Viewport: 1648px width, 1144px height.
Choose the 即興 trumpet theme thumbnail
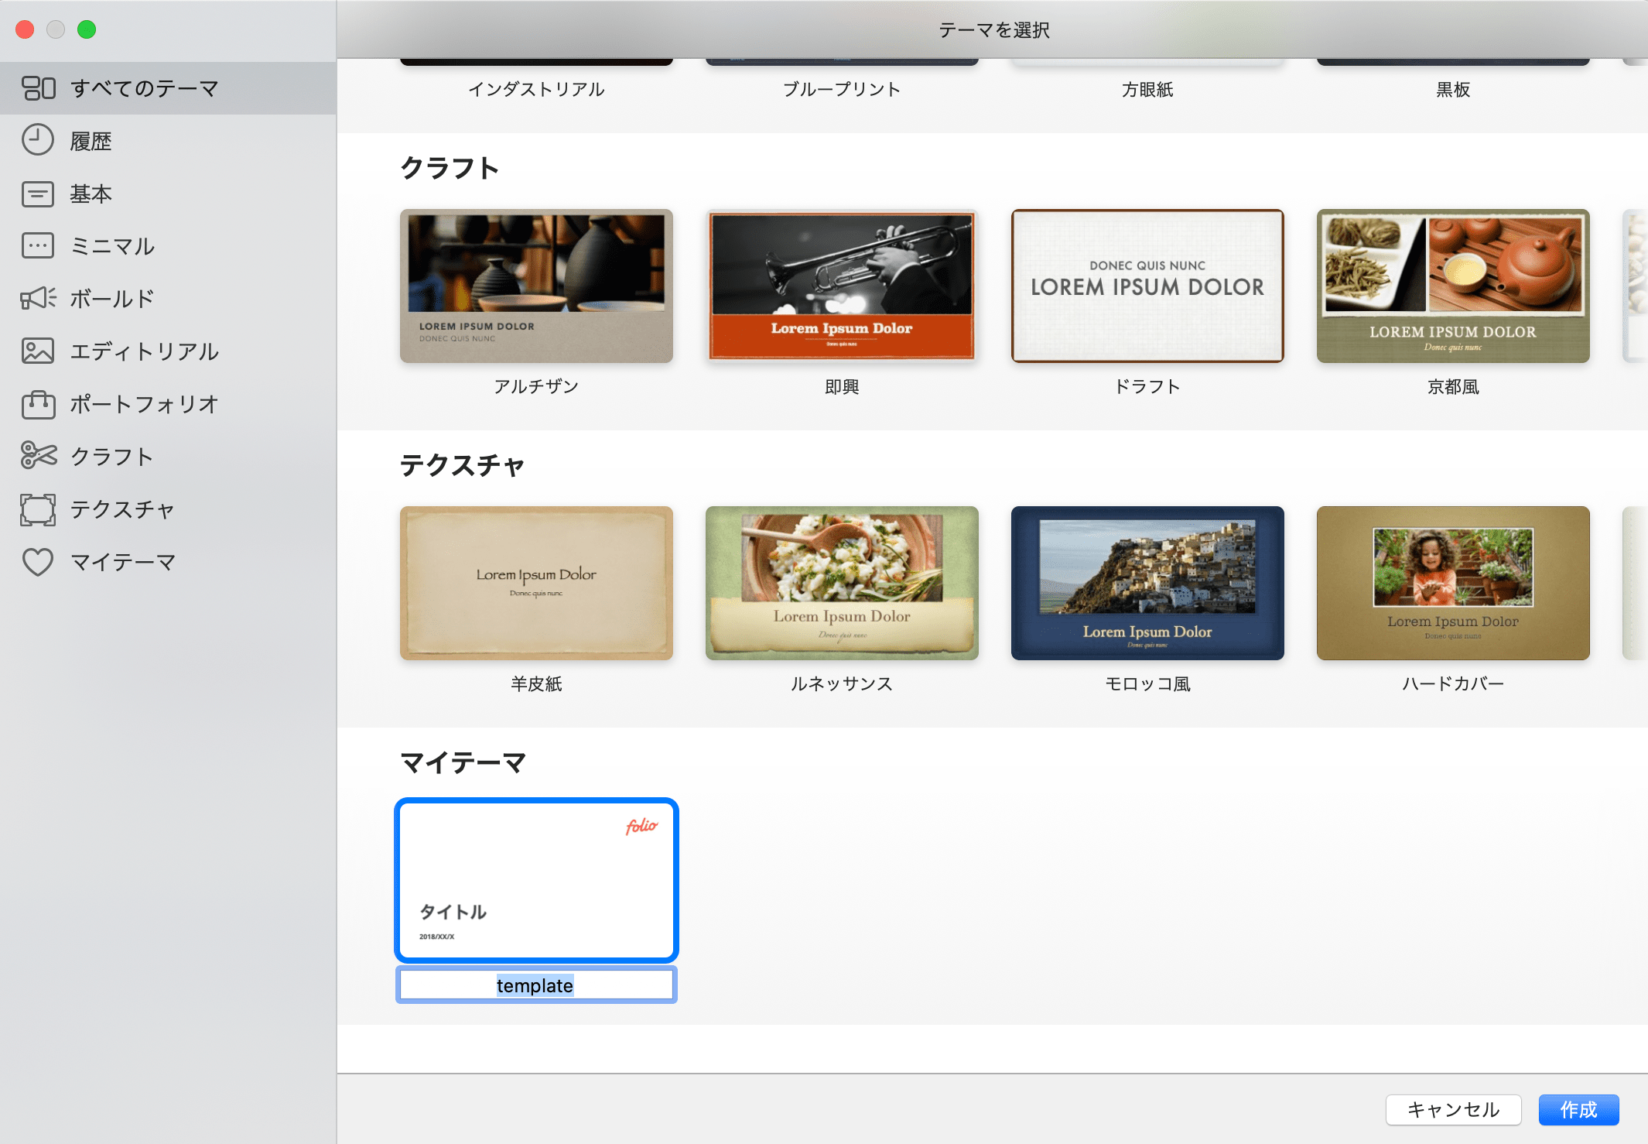click(x=842, y=286)
